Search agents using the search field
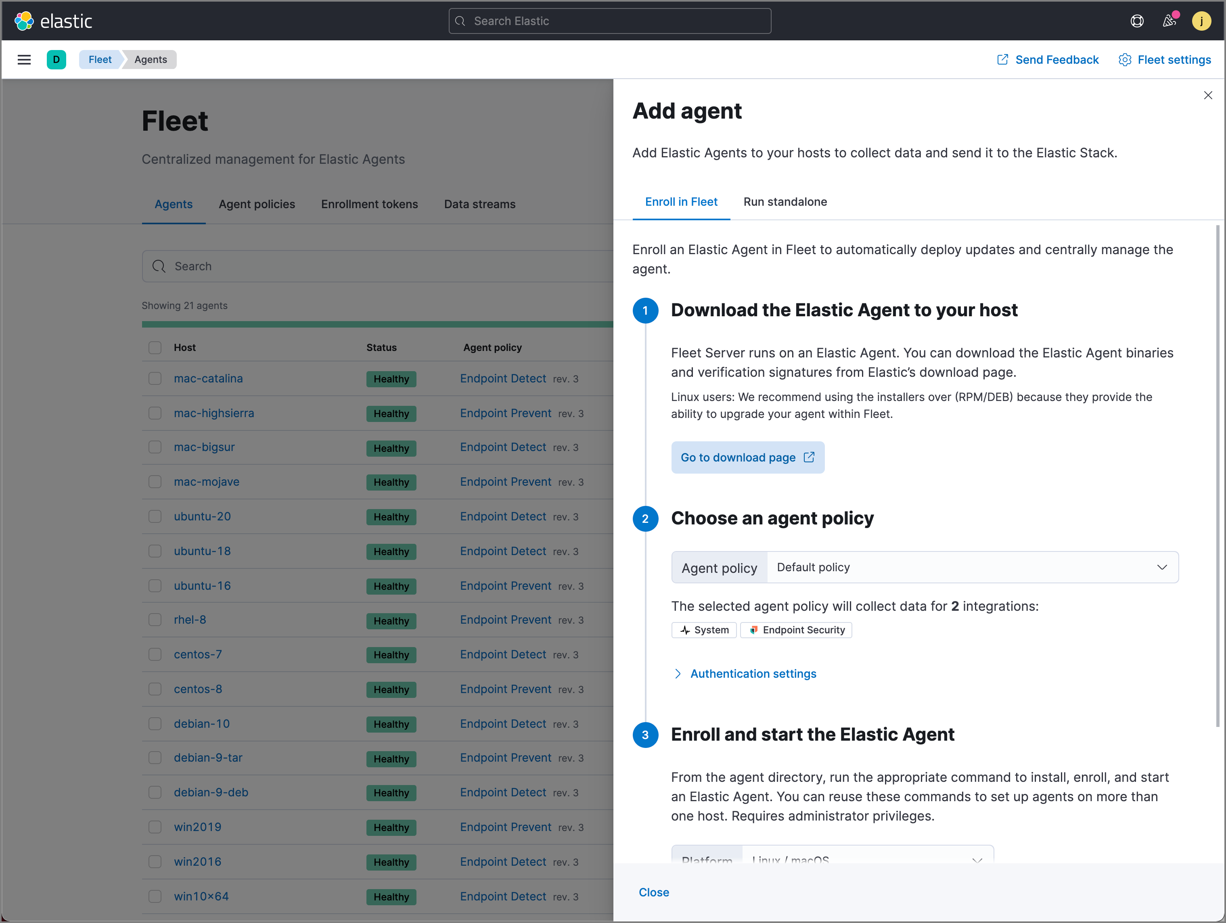 click(x=378, y=266)
